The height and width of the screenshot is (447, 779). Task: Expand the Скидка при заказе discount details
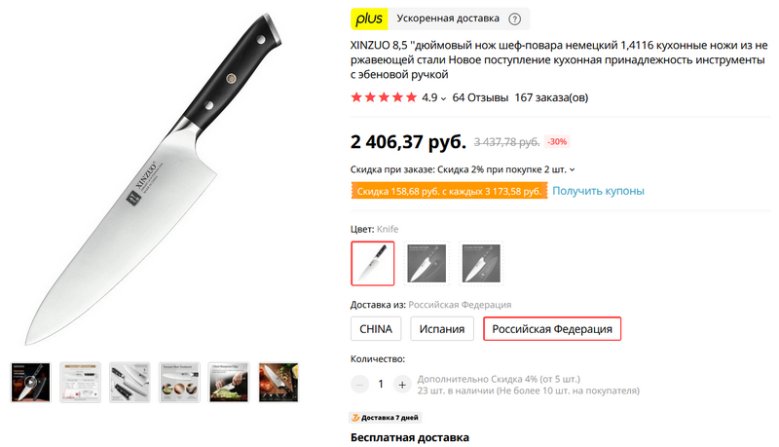click(x=573, y=169)
